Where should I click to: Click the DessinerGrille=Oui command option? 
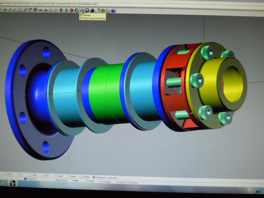(x=67, y=4)
